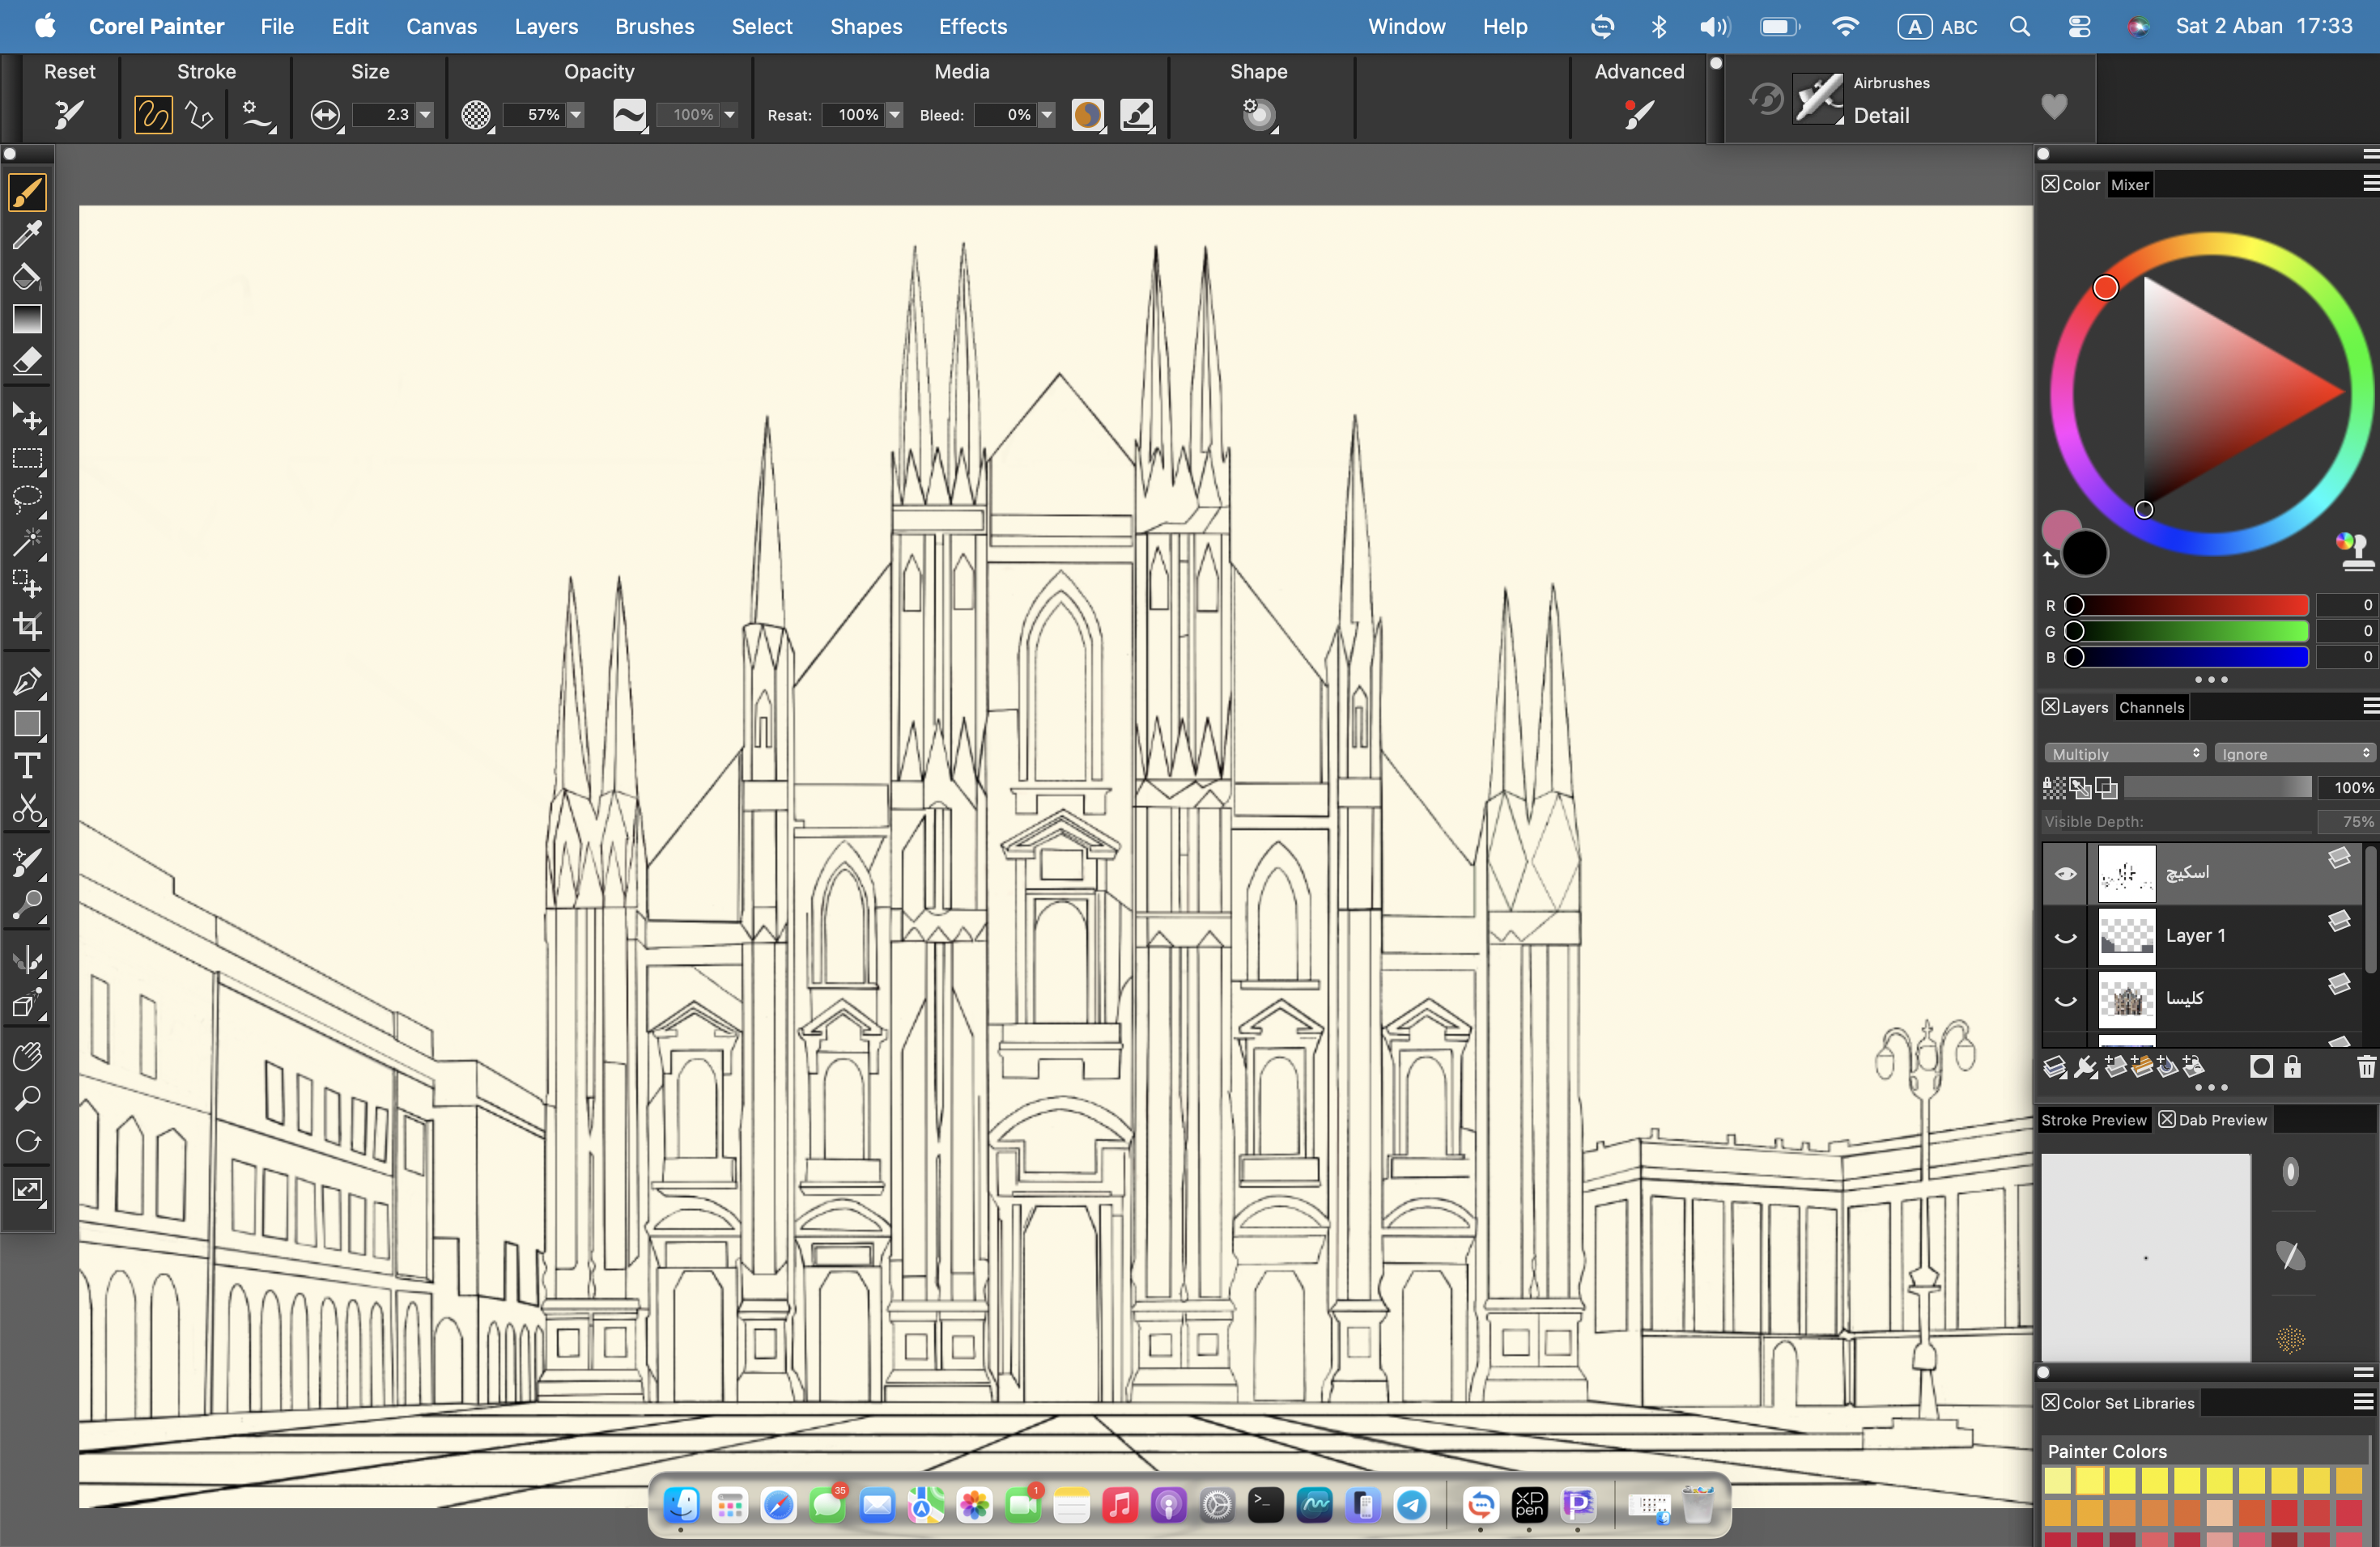Toggle freehand strokes button
Viewport: 2380px width, 1547px height.
click(x=153, y=115)
